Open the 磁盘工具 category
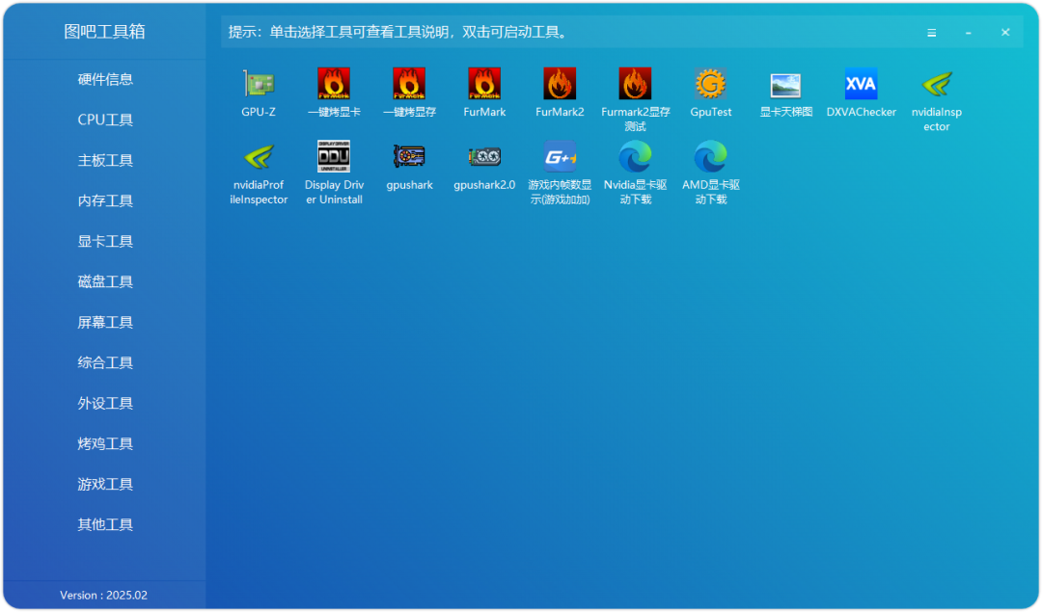Viewport: 1042px width, 612px height. [105, 282]
